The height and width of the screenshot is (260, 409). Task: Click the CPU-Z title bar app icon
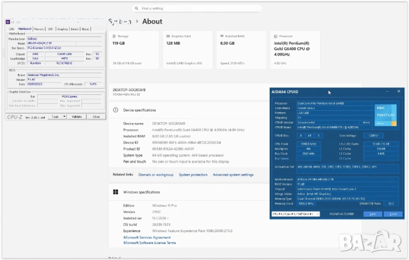tap(8, 22)
